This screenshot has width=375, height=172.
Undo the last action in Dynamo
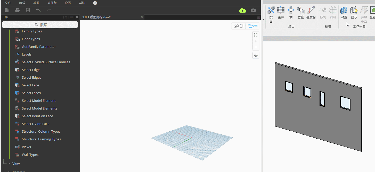click(x=38, y=10)
